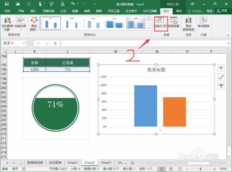Switch to the 动态图表 sheet tab

click(55, 163)
